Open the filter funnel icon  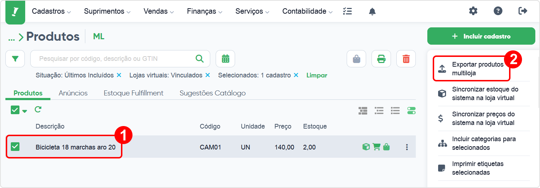15,59
